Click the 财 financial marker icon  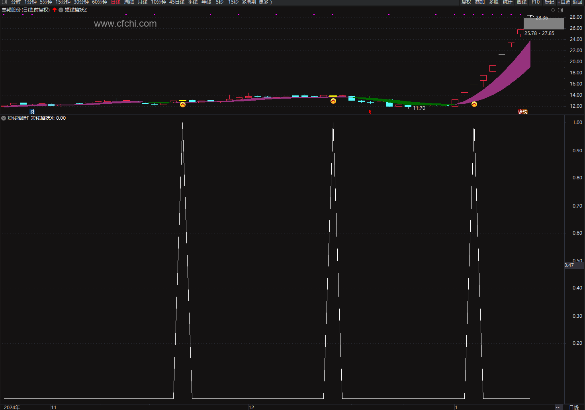point(32,112)
